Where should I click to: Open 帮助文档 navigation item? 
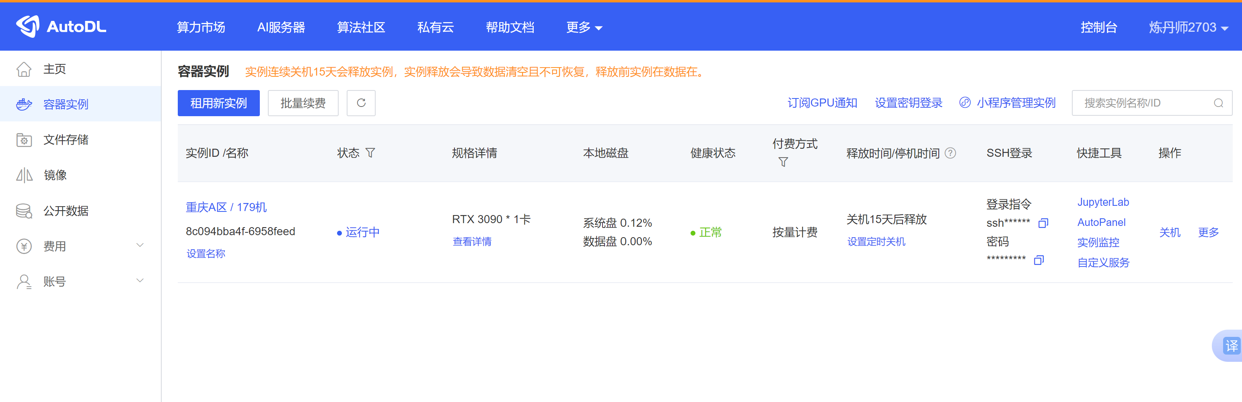click(x=510, y=27)
